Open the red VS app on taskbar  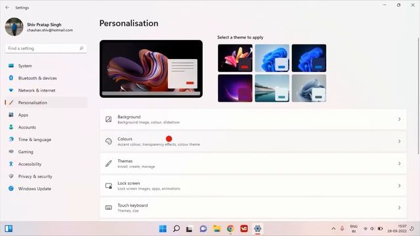coord(244,229)
